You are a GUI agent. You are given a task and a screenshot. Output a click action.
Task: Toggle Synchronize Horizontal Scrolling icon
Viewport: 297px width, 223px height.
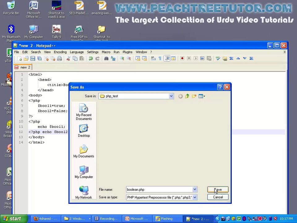click(144, 59)
